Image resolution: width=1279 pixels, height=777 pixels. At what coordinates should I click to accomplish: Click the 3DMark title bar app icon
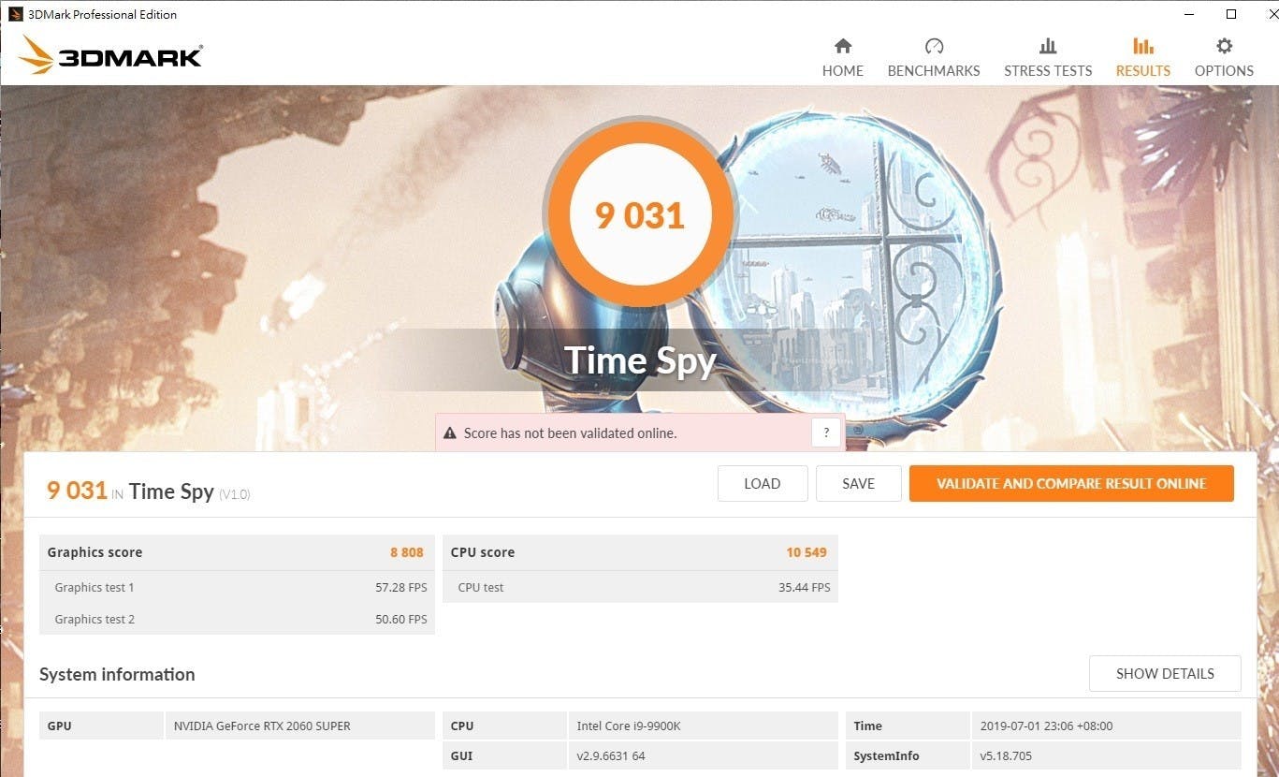pos(16,14)
